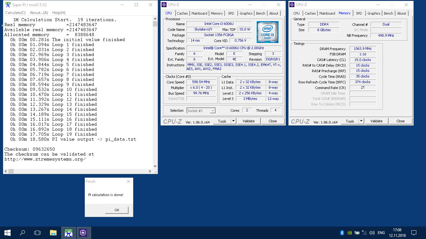Close the Finish dialog with X
Image resolution: width=426 pixels, height=239 pixels.
pyautogui.click(x=128, y=181)
